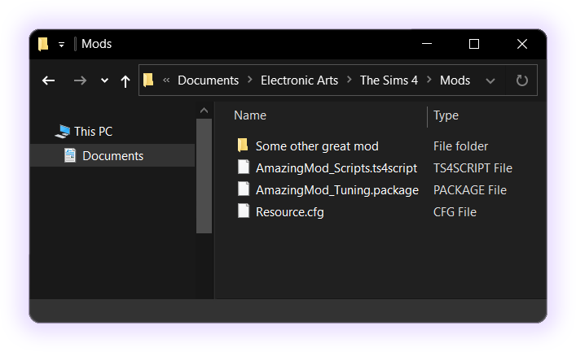Click folder icon of Some other great mod

[243, 146]
